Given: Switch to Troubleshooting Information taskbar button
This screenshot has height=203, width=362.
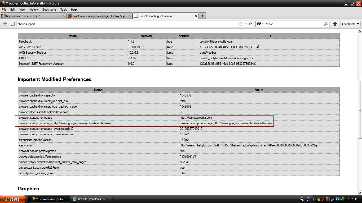Looking at the screenshot, I should [49, 199].
